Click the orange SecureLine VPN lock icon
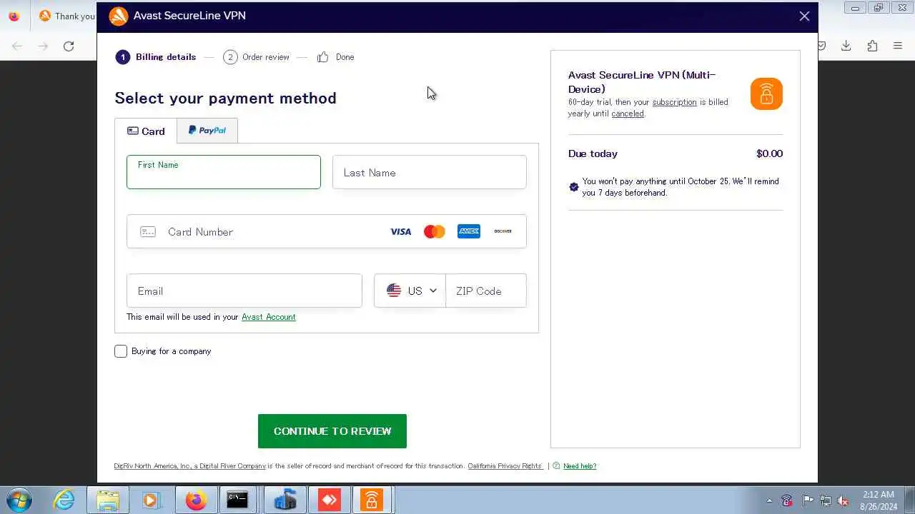915x514 pixels. (766, 94)
